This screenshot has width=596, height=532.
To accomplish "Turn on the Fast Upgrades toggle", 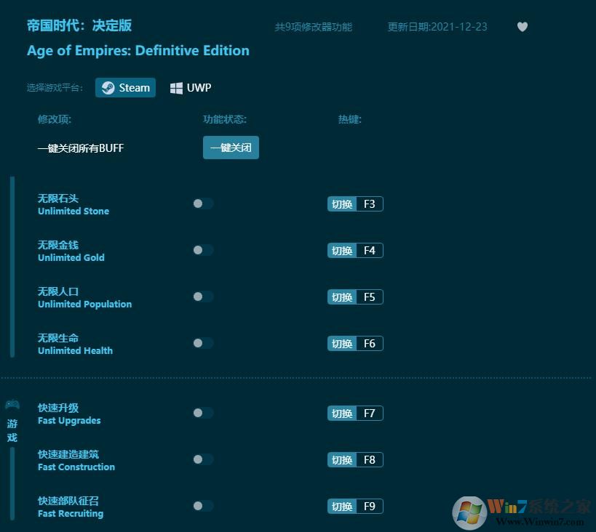I will tap(203, 413).
